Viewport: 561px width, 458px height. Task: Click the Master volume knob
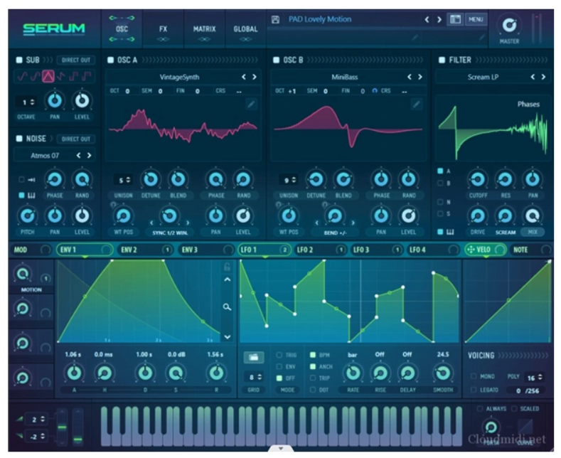(510, 25)
